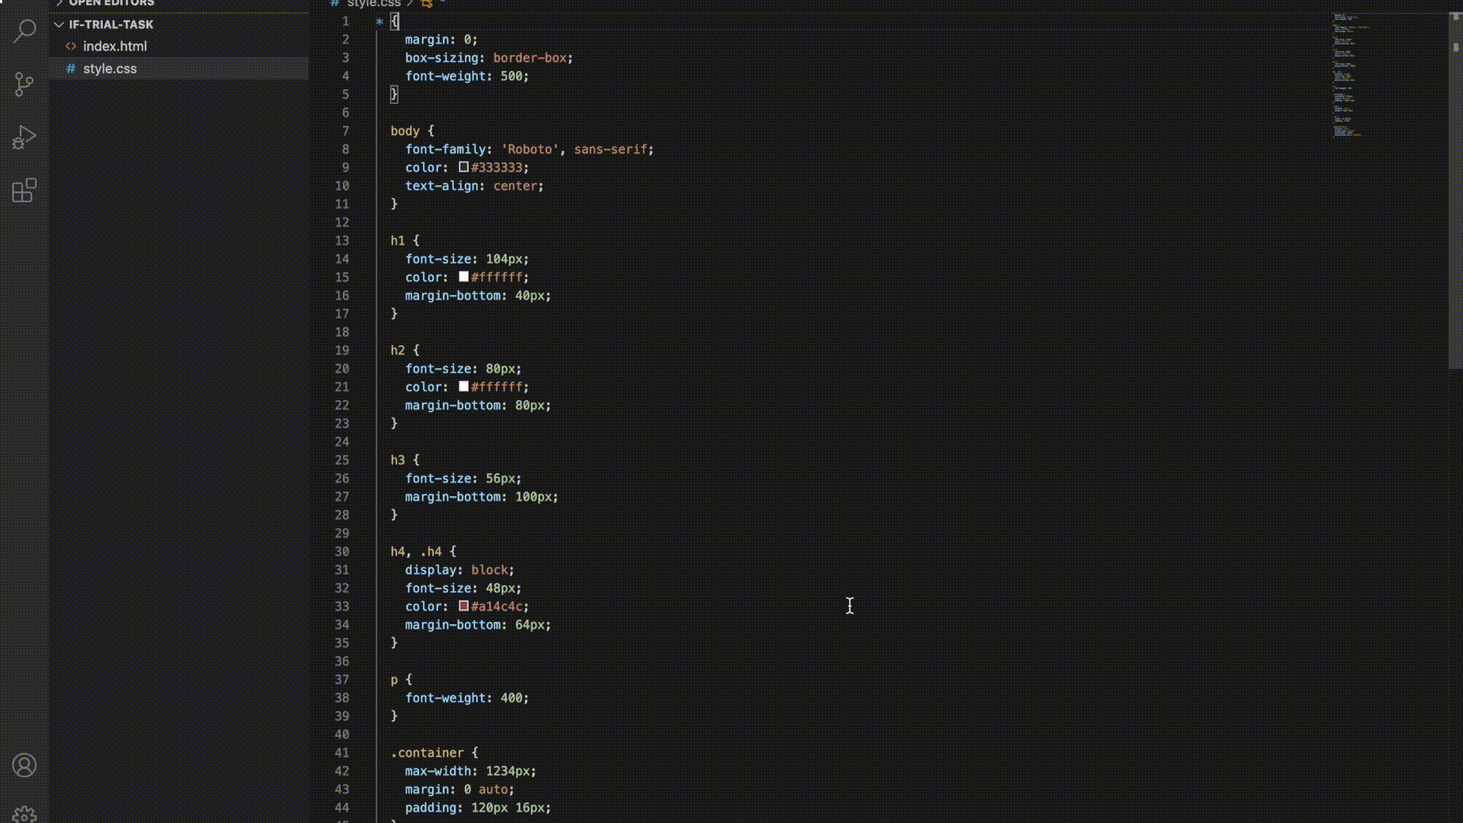Open the Extensions view
The height and width of the screenshot is (823, 1463).
coord(24,191)
